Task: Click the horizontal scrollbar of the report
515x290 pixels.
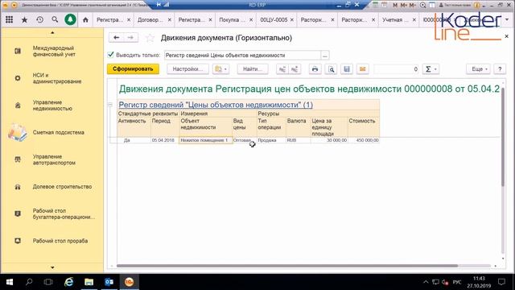Action: coord(287,266)
